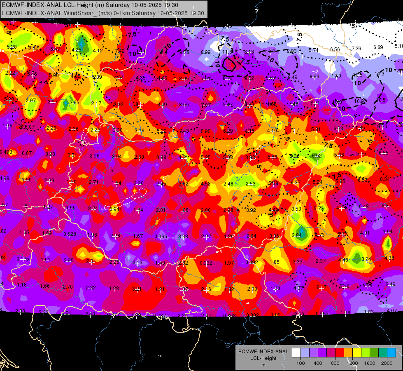Click the teal legend swatch

tap(382, 353)
